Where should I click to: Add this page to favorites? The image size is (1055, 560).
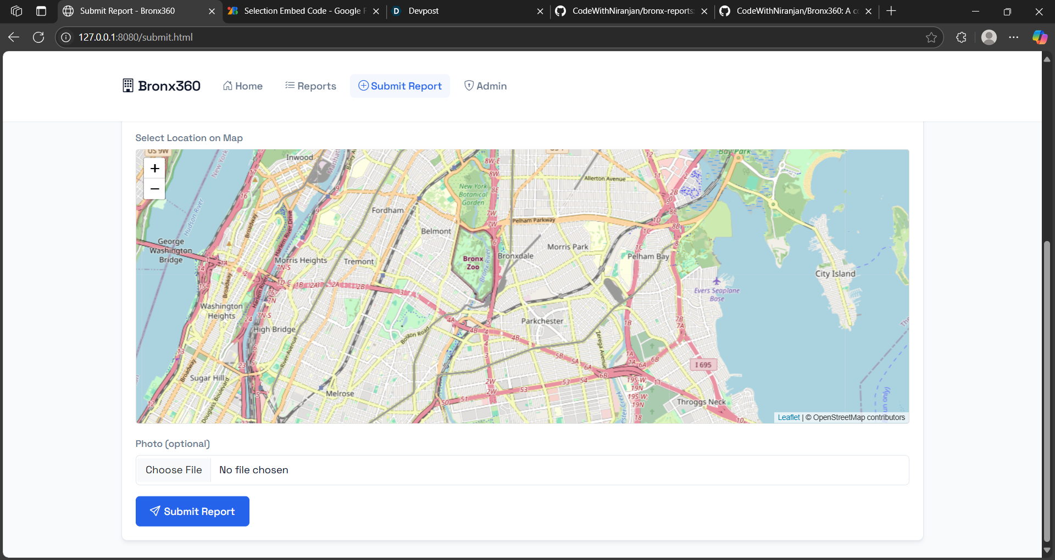(x=931, y=37)
